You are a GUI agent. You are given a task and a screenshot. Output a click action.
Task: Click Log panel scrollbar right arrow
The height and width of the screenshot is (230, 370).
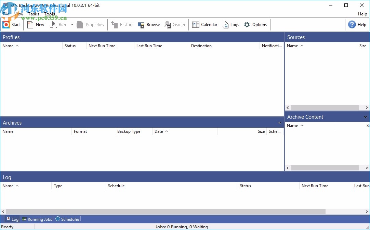click(367, 212)
